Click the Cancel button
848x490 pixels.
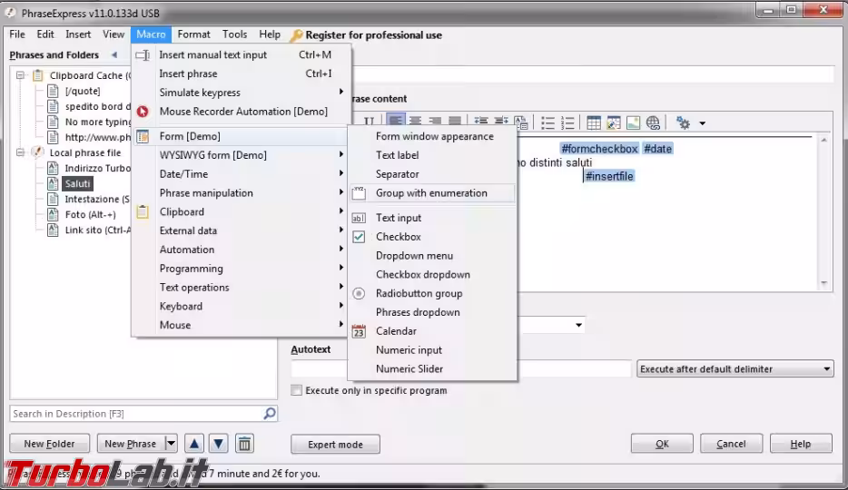731,444
